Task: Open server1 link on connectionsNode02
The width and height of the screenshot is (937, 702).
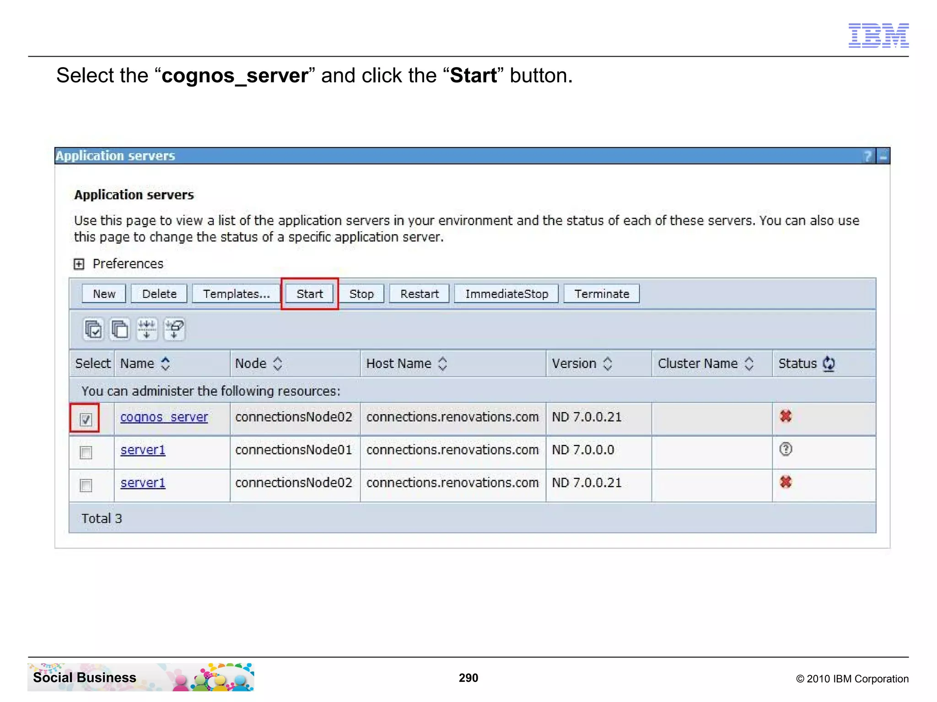Action: (143, 483)
